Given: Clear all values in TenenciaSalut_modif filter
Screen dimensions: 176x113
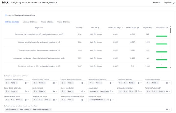Looking at the screenshot, I should tap(26, 100).
